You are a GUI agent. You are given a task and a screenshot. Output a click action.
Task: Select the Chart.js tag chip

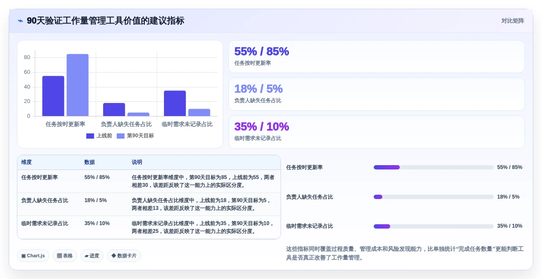coord(33,256)
